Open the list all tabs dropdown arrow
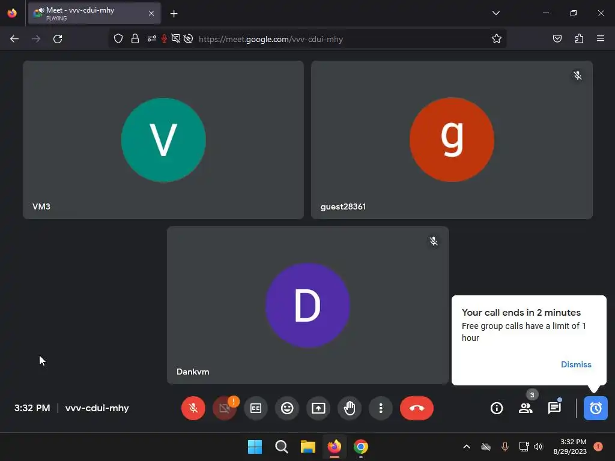The image size is (615, 461). click(495, 13)
